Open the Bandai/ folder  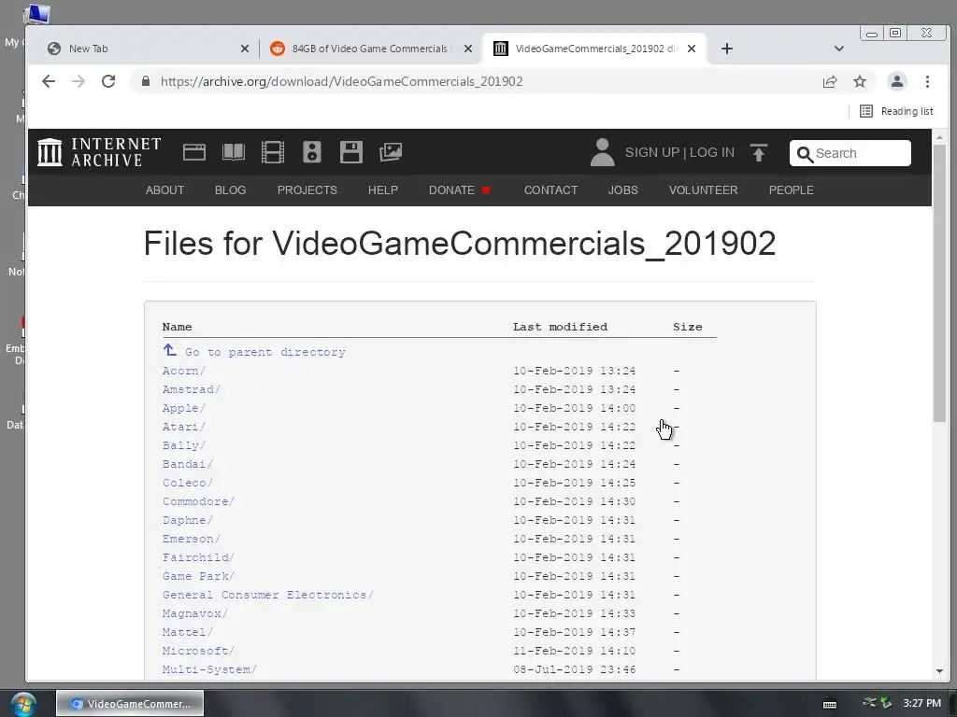(x=187, y=464)
